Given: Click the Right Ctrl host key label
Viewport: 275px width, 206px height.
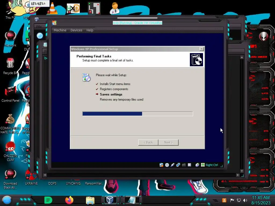Looking at the screenshot, I should pos(212,165).
